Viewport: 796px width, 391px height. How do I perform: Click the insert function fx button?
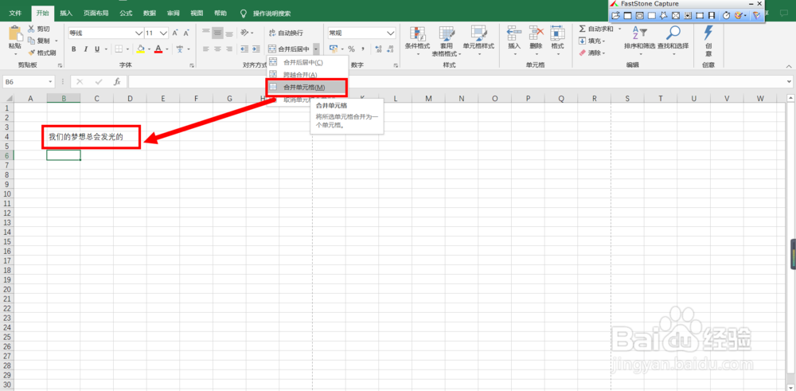(117, 81)
